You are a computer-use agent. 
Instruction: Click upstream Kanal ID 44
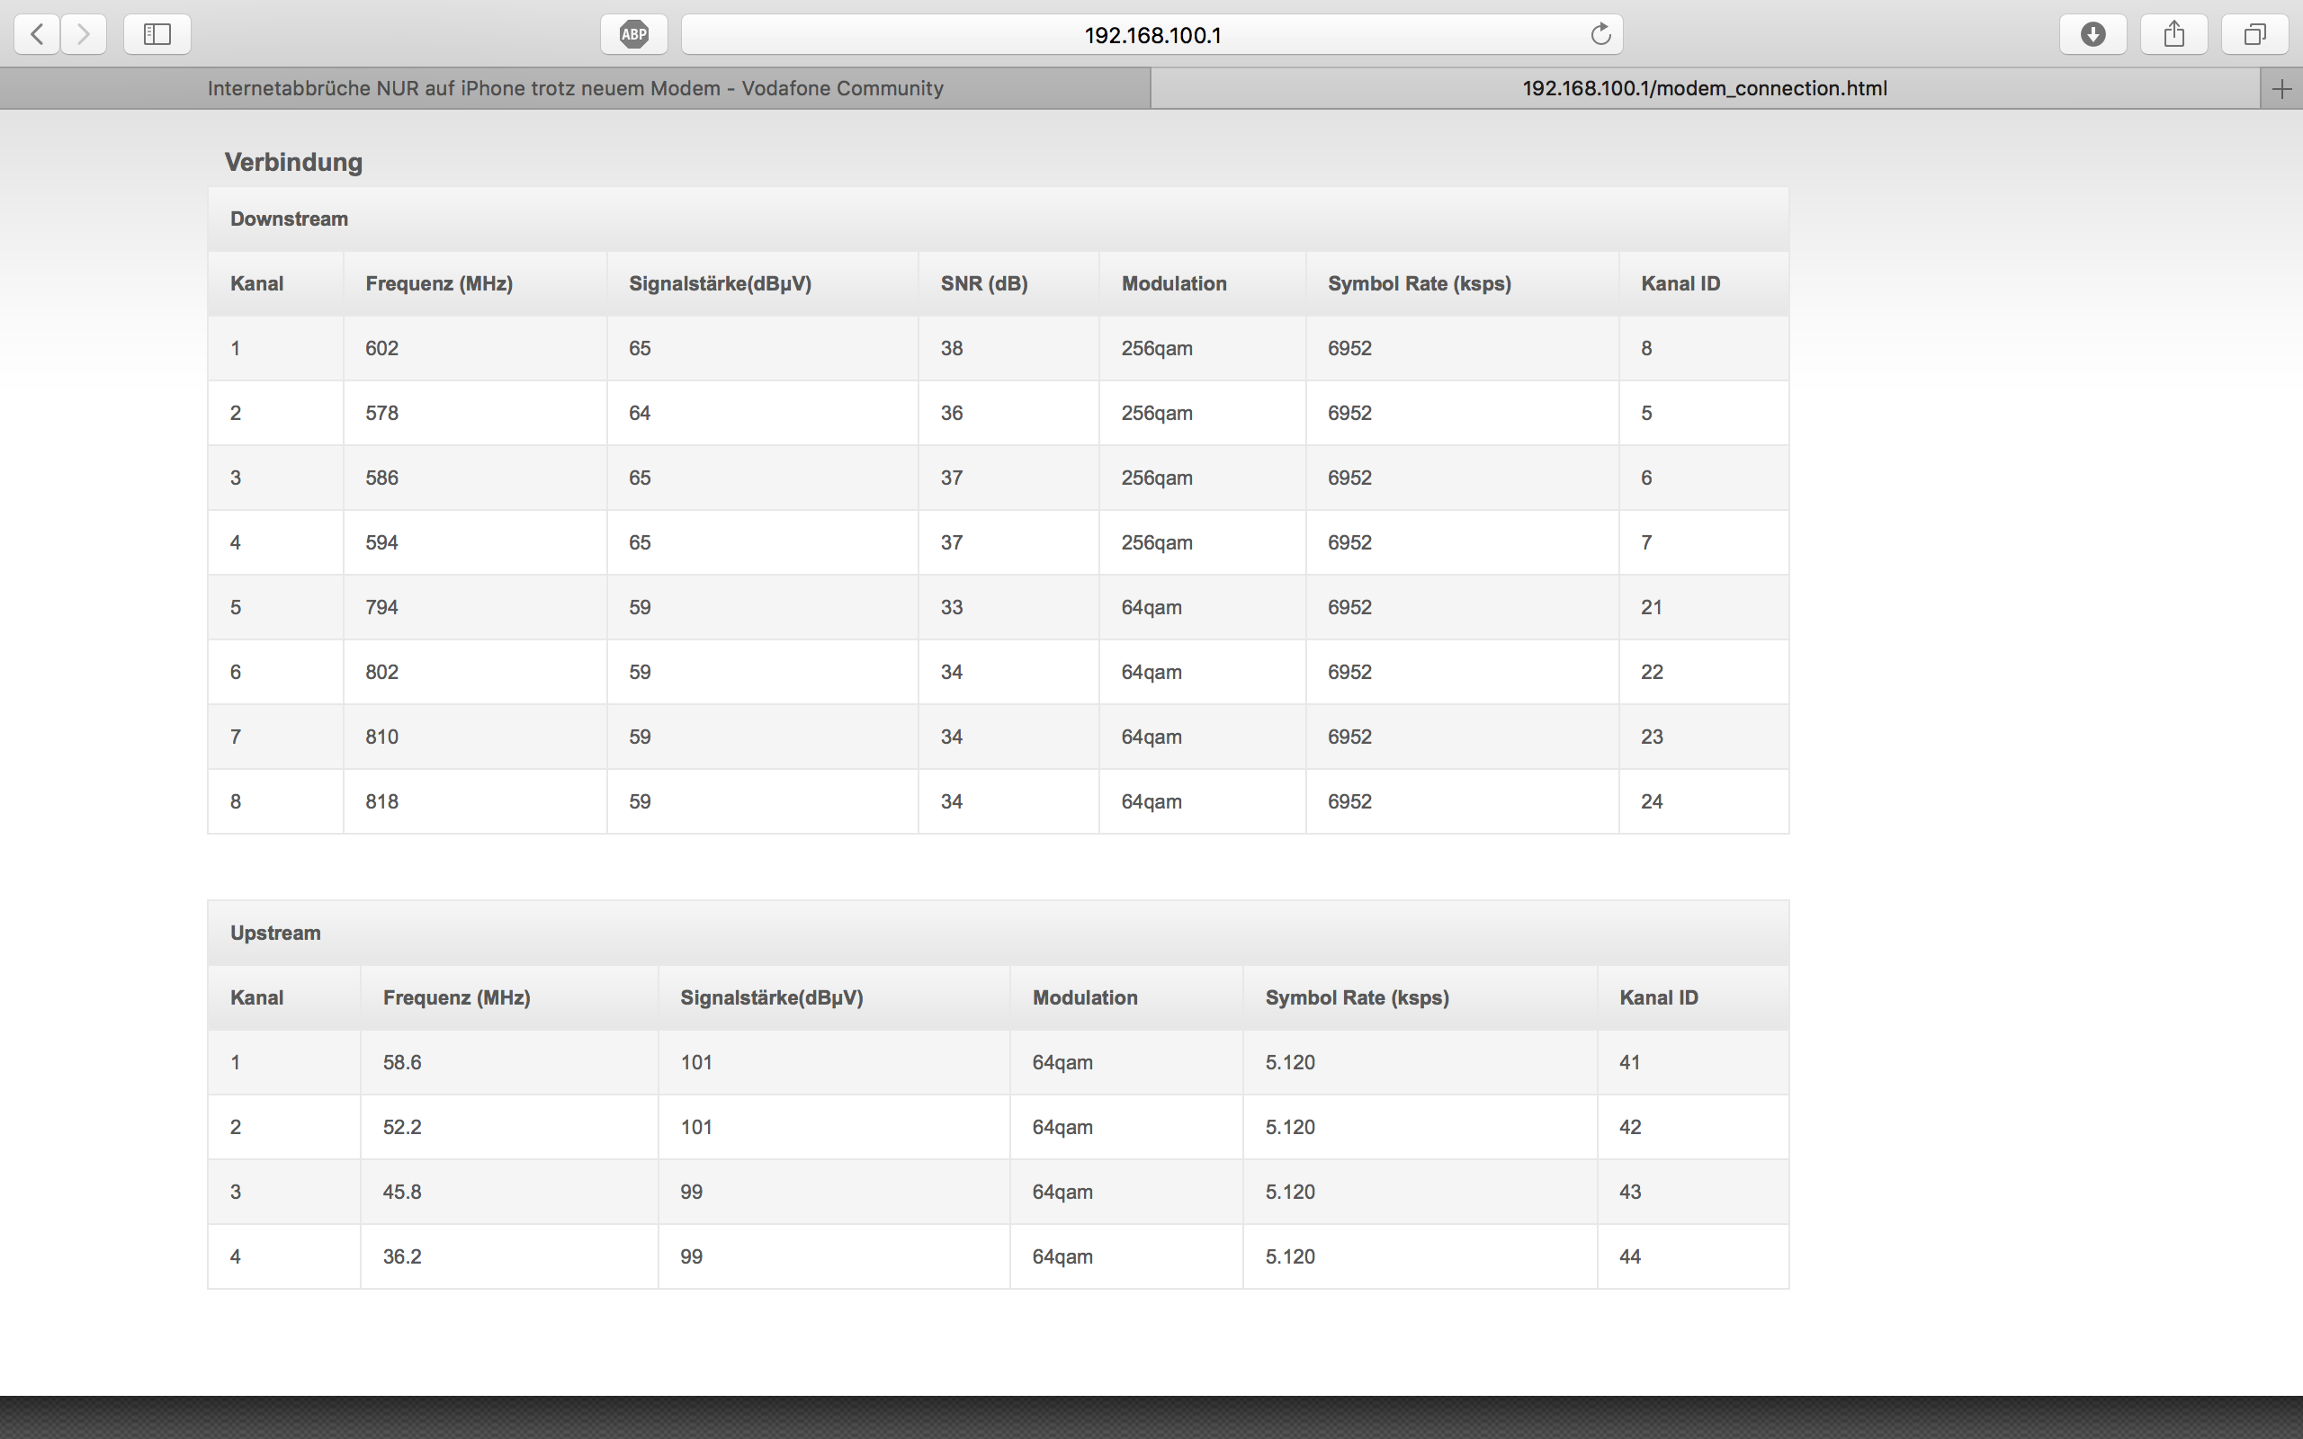tap(1629, 1256)
